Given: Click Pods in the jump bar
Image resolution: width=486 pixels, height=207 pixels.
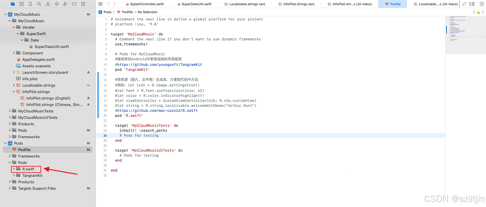Looking at the screenshot, I should tap(105, 12).
